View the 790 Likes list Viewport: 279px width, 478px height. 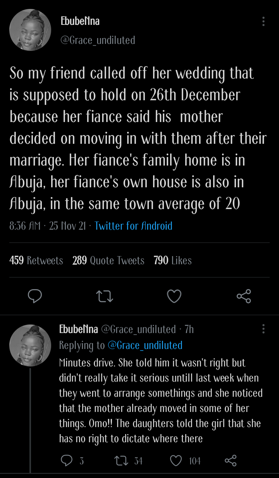coord(172,260)
